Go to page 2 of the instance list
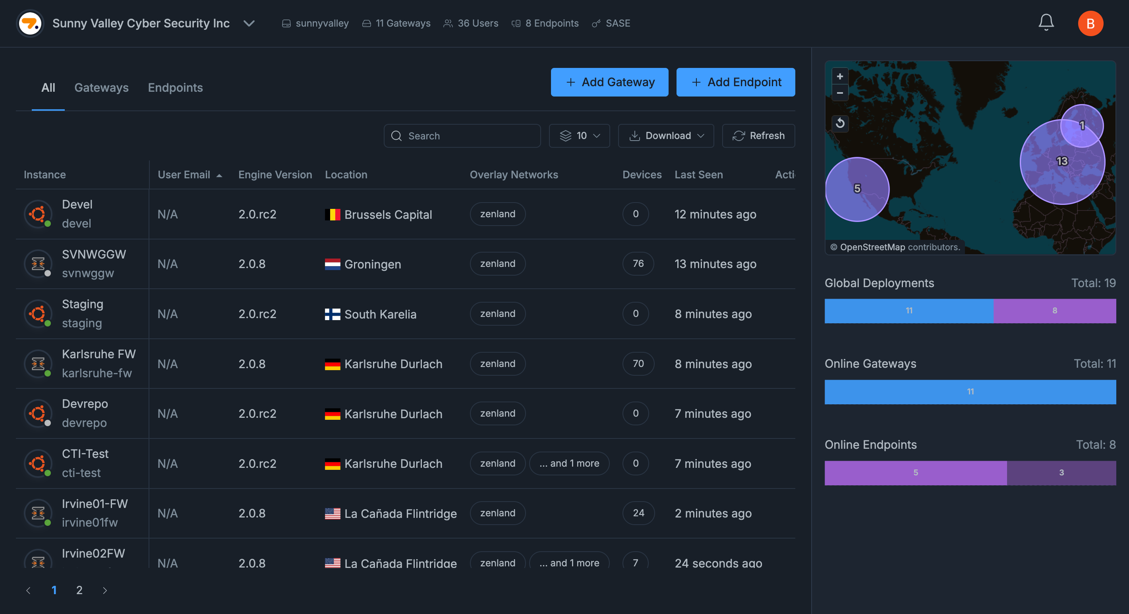This screenshot has height=614, width=1129. pos(79,590)
